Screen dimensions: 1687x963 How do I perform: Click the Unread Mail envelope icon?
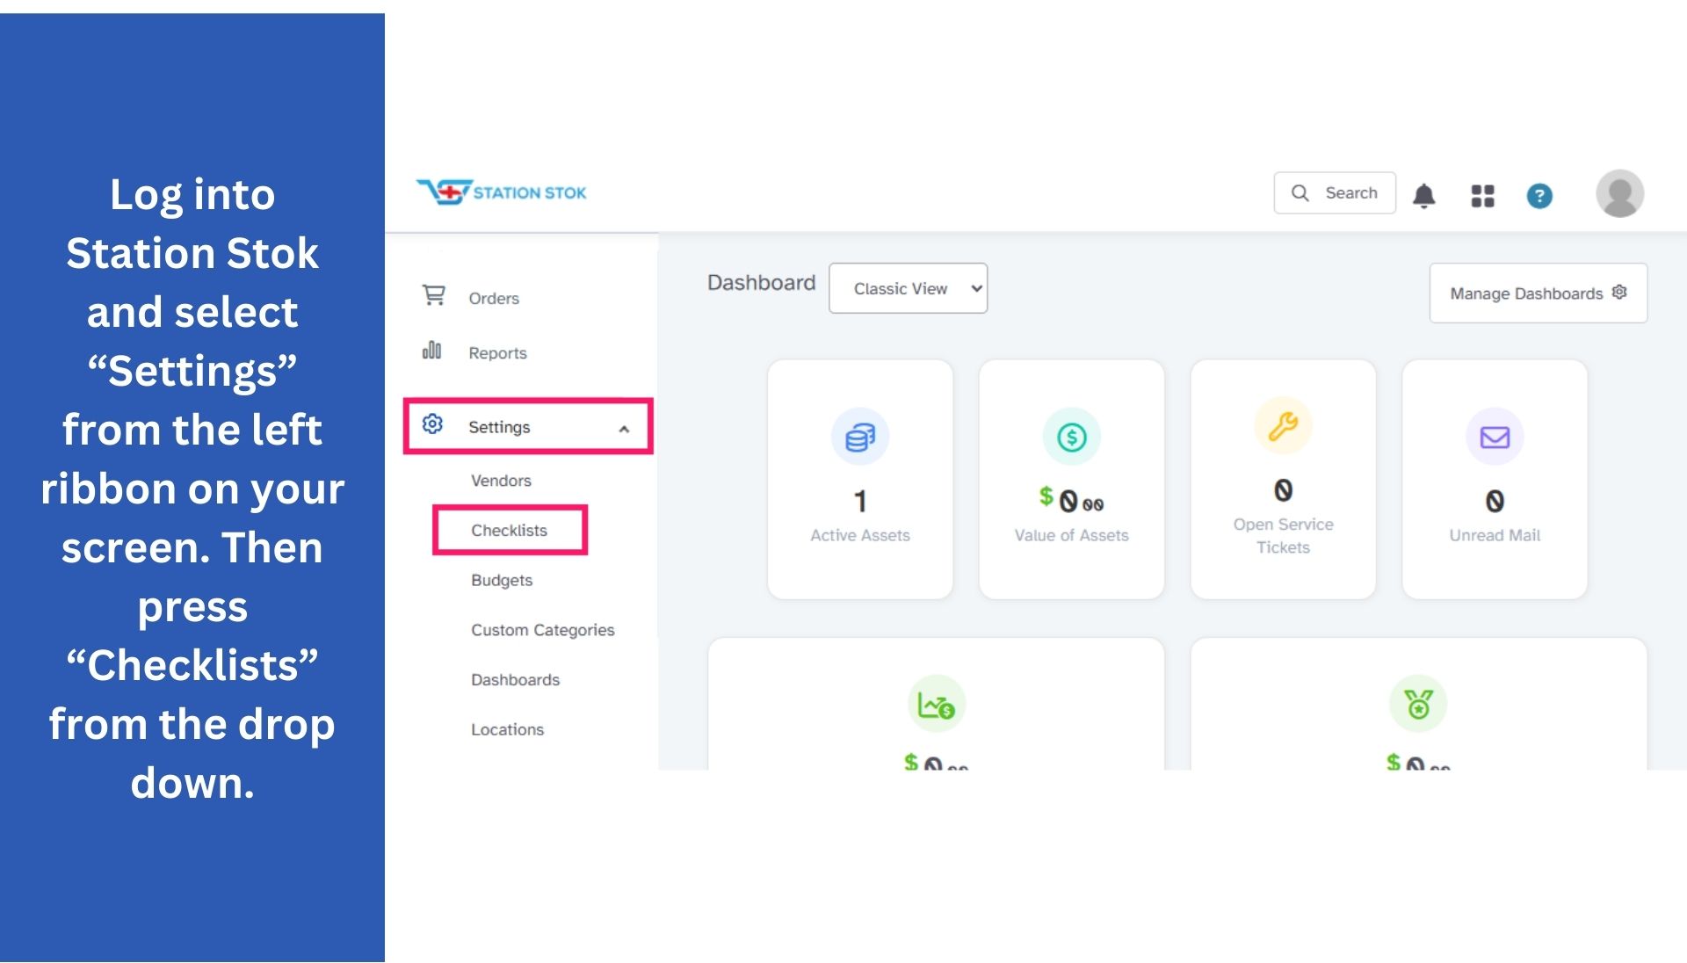1494,437
